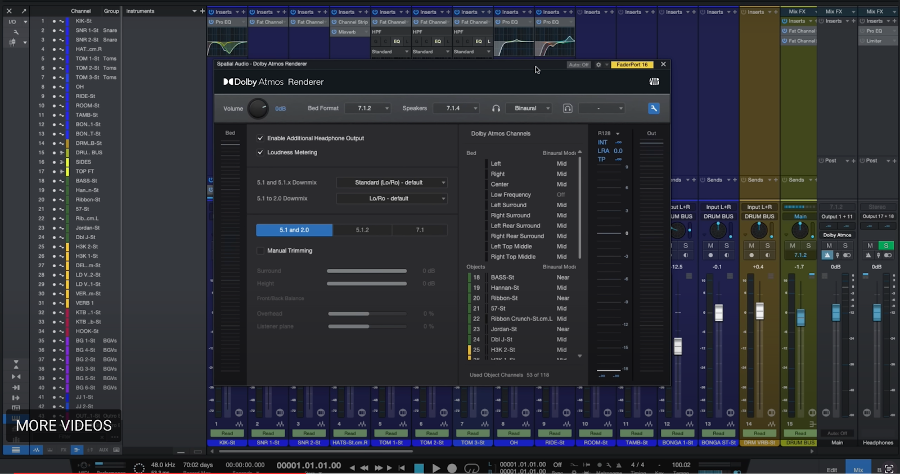The image size is (900, 474).
Task: Click the return to zero transport button
Action: click(x=402, y=468)
